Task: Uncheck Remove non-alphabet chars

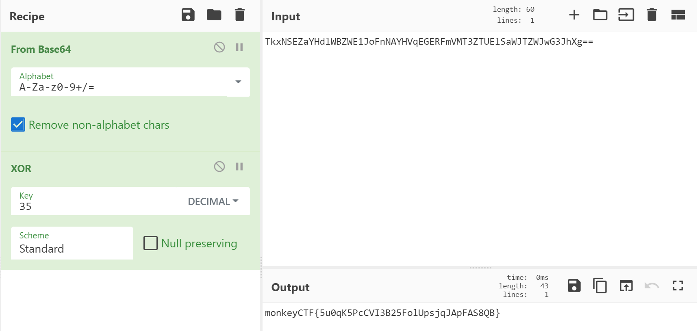Action: [18, 125]
